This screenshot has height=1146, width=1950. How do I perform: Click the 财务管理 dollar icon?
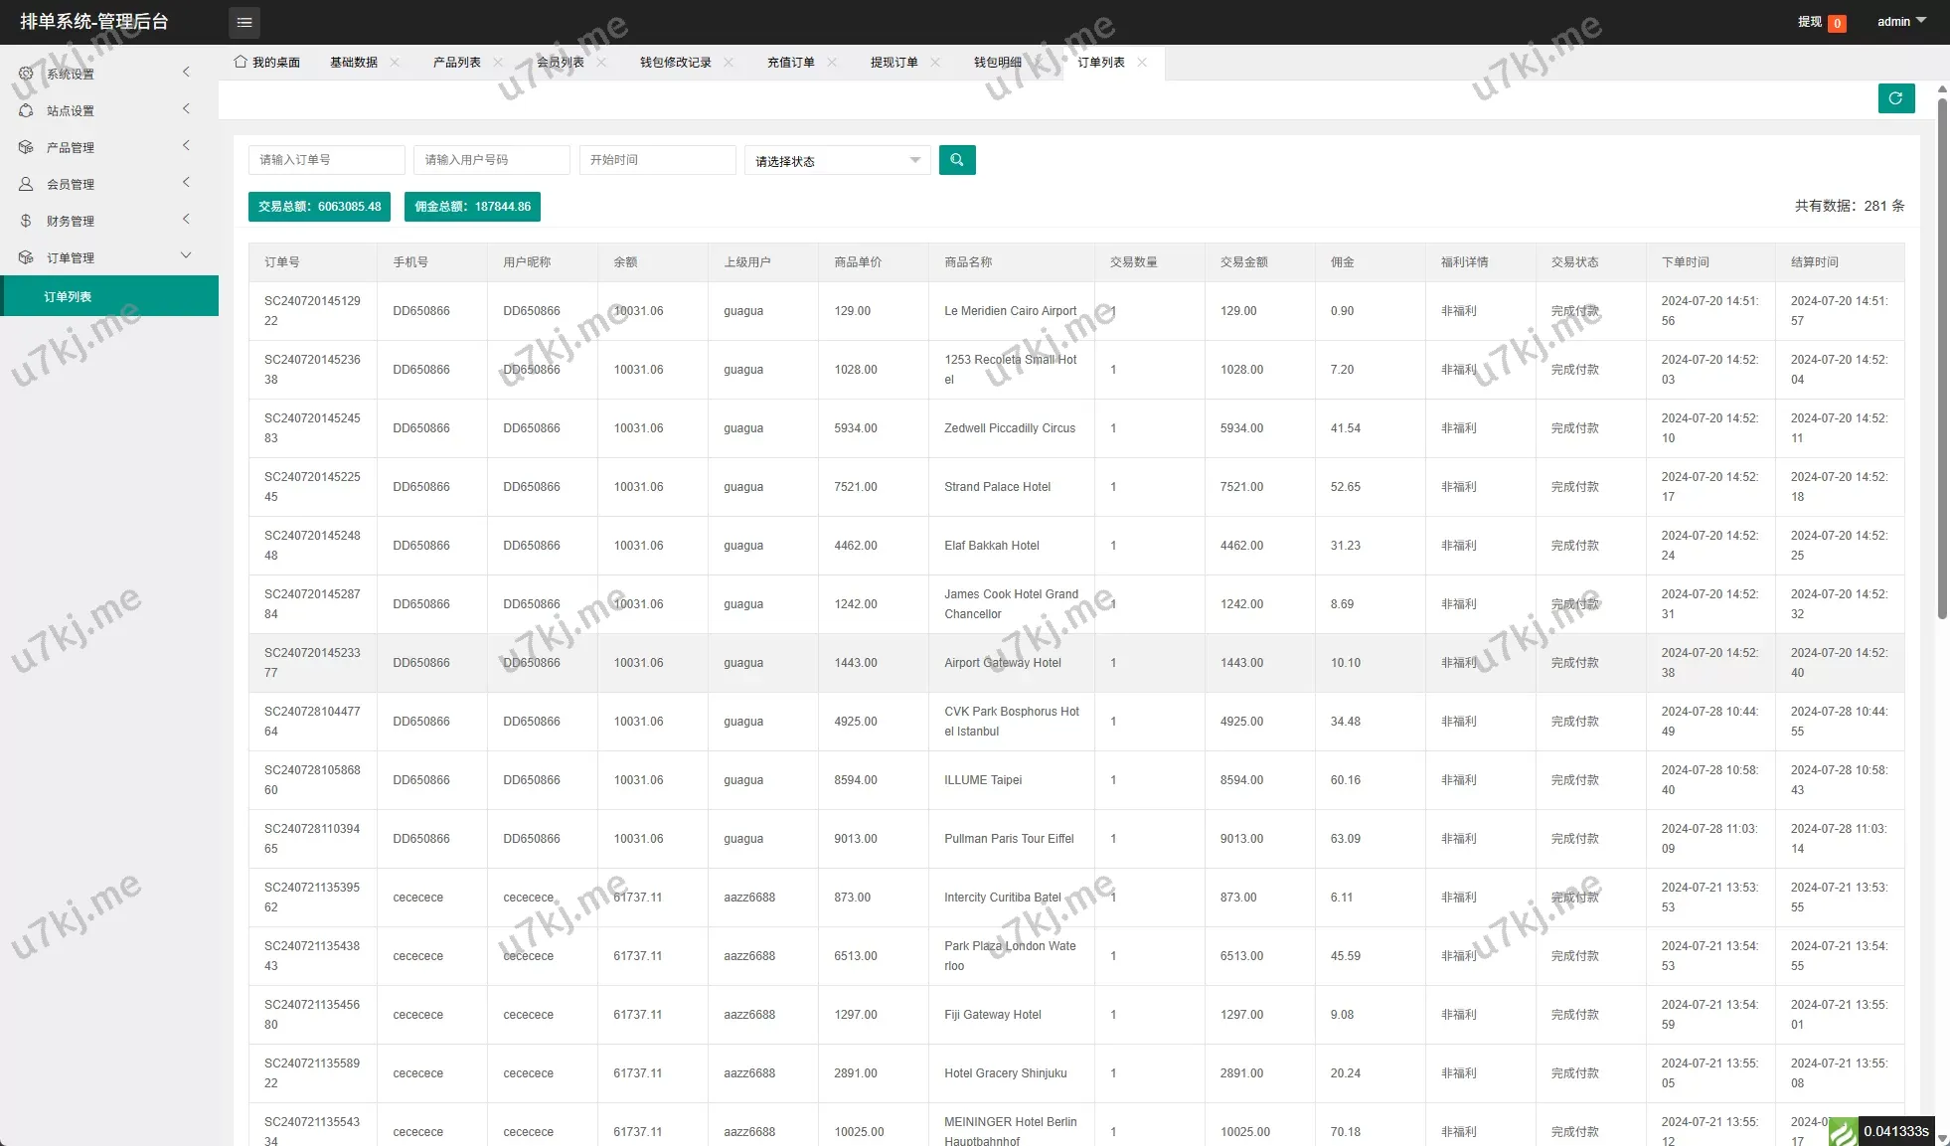26,221
